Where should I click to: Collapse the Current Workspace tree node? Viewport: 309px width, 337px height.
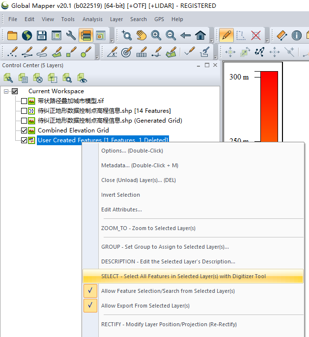click(x=6, y=92)
